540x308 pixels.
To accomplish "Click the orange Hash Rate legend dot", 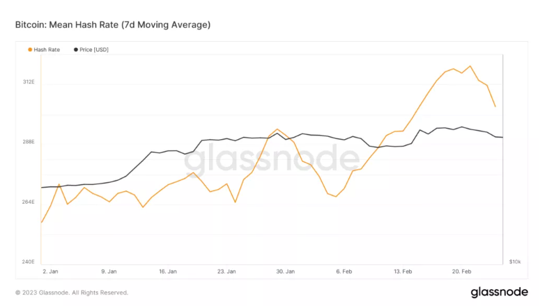I will [30, 49].
